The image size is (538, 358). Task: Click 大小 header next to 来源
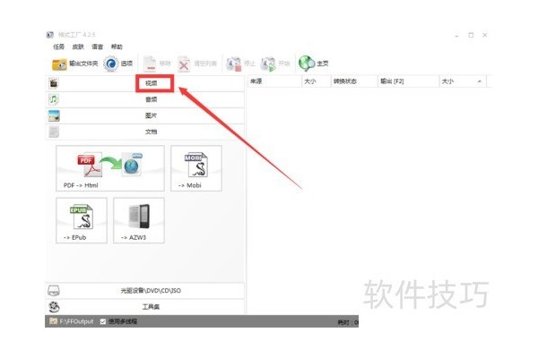tap(316, 81)
